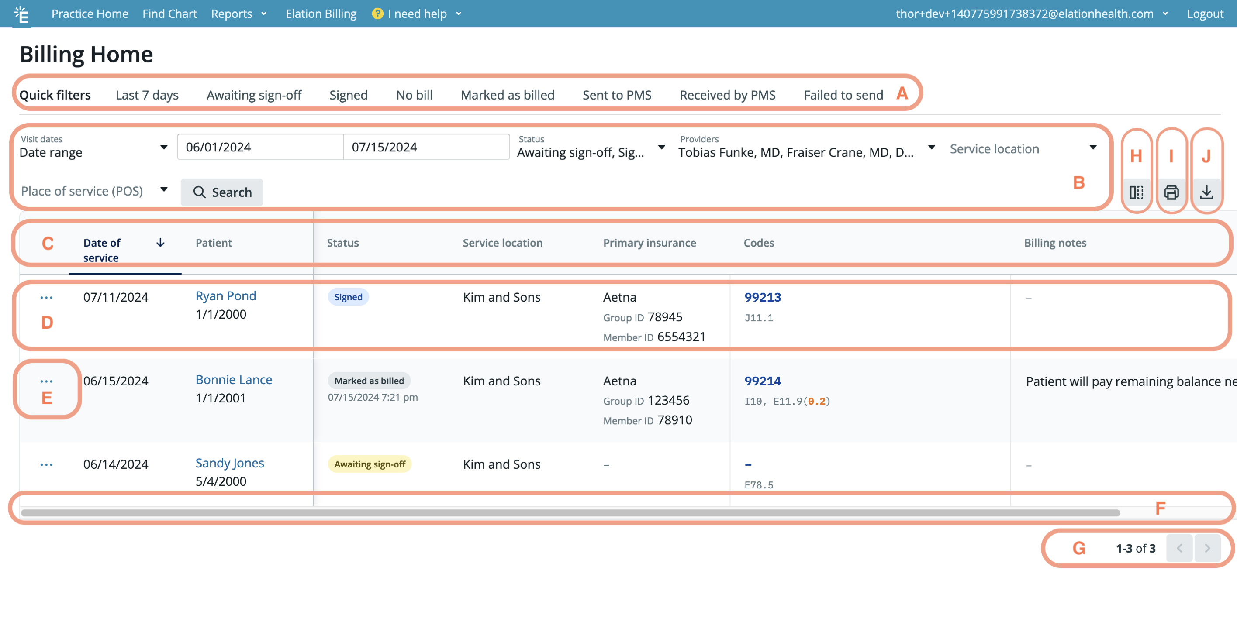The image size is (1237, 632).
Task: Open Elation Billing in nav bar
Action: [x=321, y=14]
